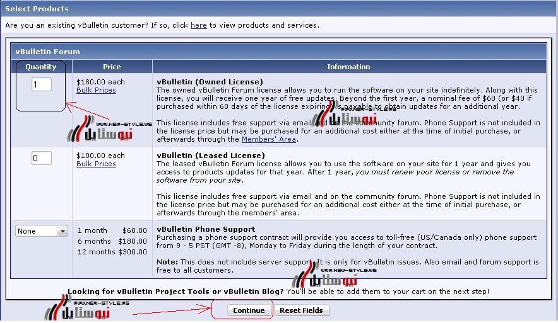Click the Price column header
Screen dimensions: 558x323
tap(112, 67)
